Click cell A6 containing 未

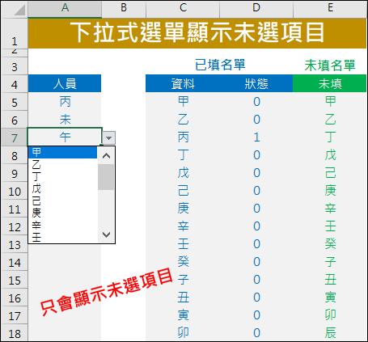(x=65, y=120)
